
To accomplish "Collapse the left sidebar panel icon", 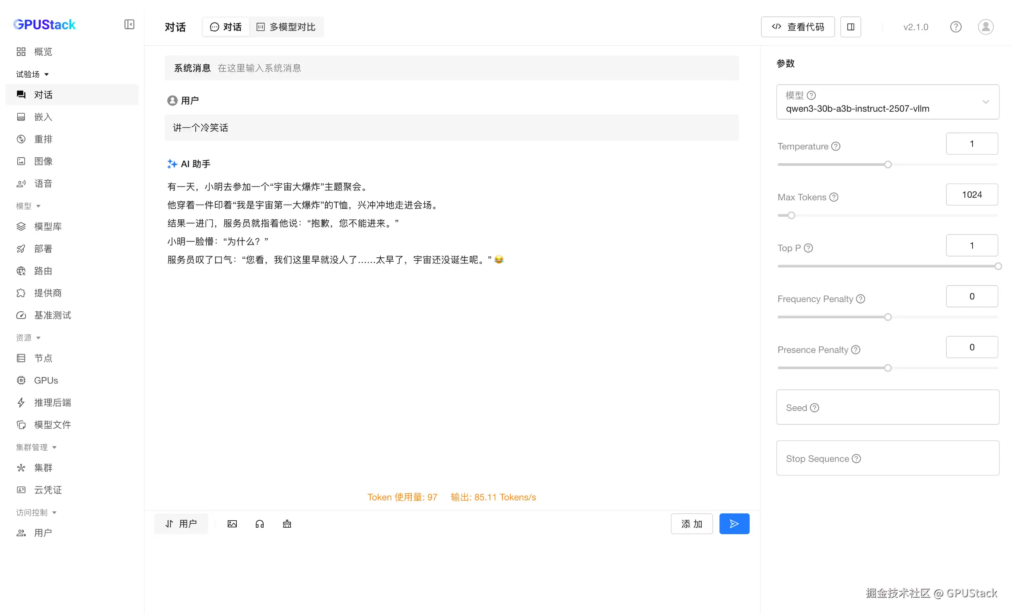I will 129,24.
